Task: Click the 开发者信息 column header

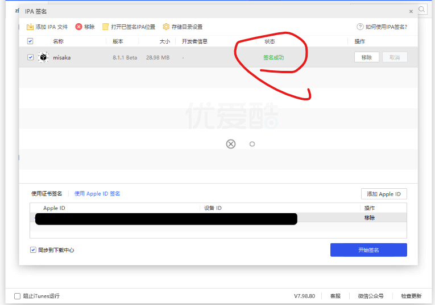Action: [x=194, y=41]
